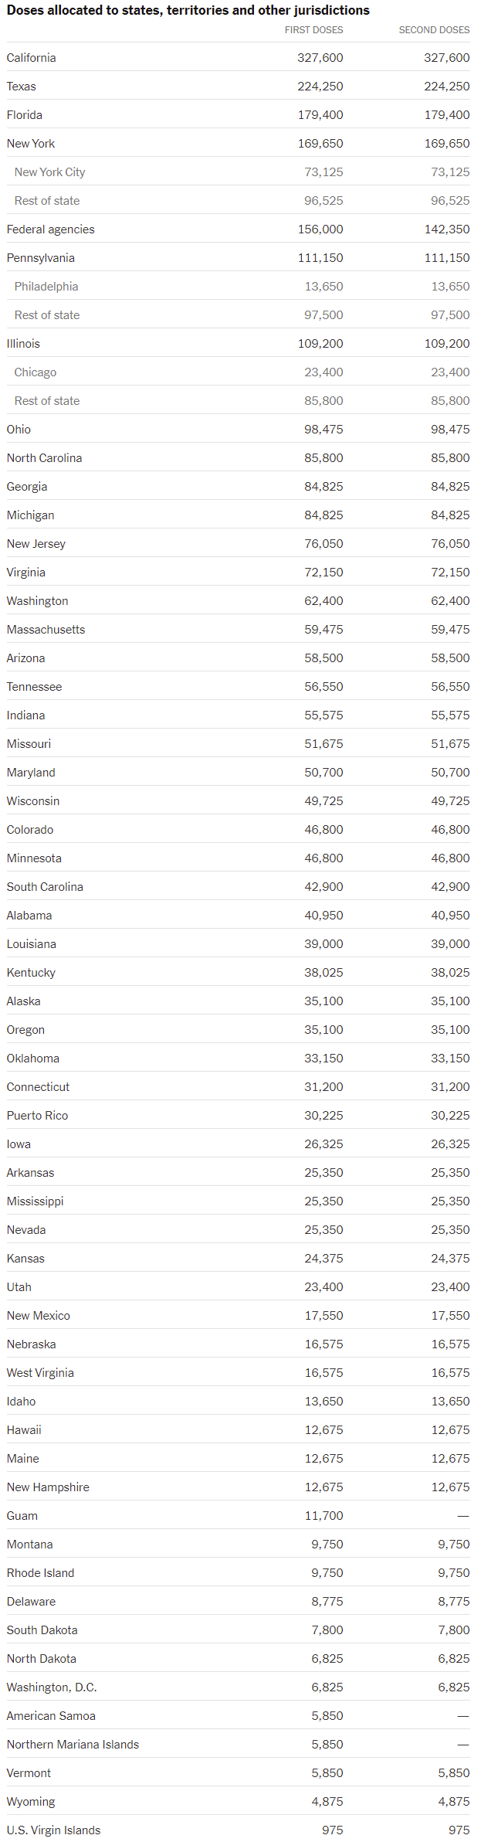The width and height of the screenshot is (481, 1842).
Task: Select Federal agencies second doses 142,350
Action: point(446,229)
